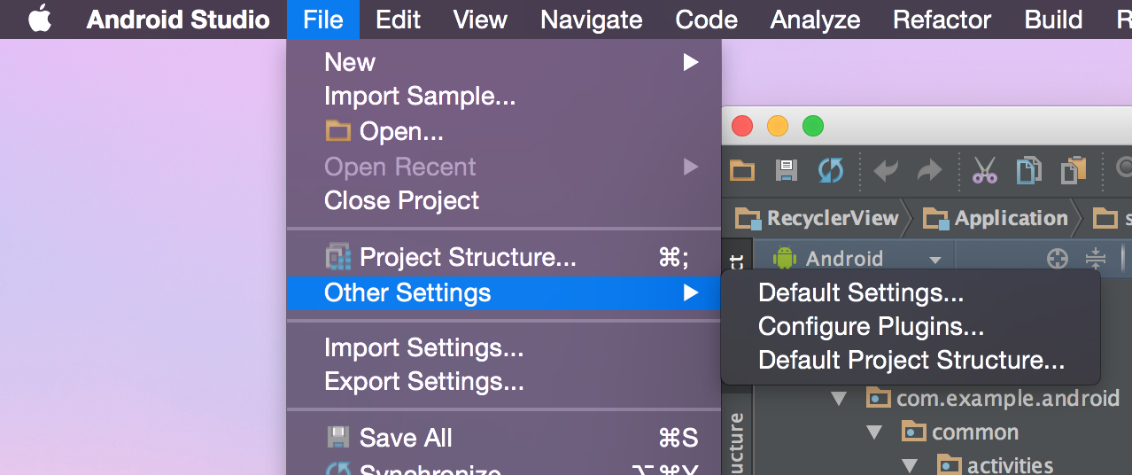Image resolution: width=1132 pixels, height=475 pixels.
Task: Collapse the common package tree node
Action: pyautogui.click(x=874, y=432)
